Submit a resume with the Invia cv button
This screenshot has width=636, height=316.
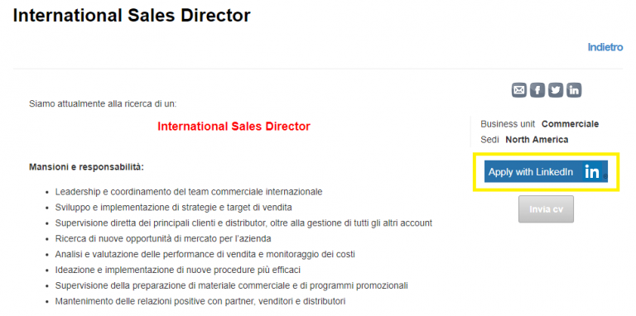pyautogui.click(x=546, y=209)
